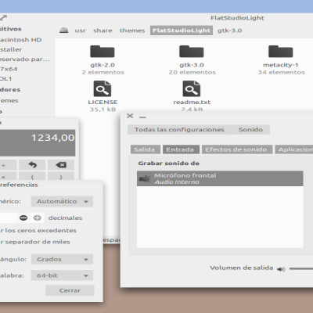Click the 'los ceros excedentes' option label

41,230
